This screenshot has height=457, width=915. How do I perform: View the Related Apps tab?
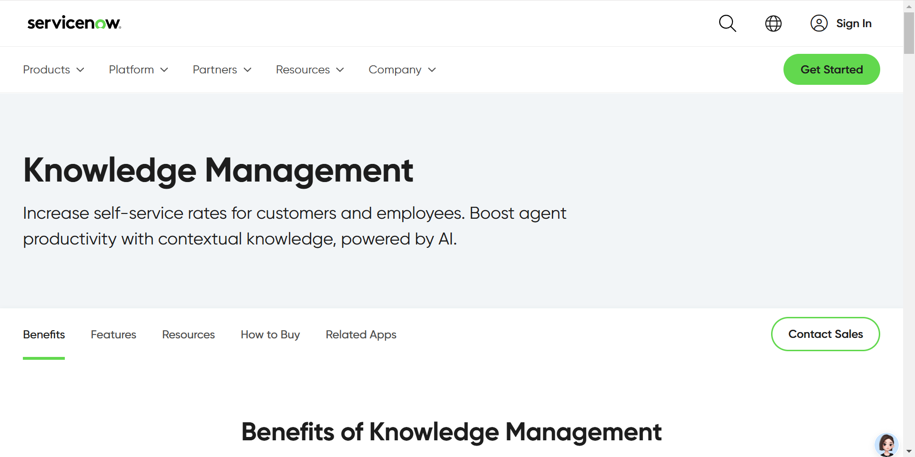361,335
